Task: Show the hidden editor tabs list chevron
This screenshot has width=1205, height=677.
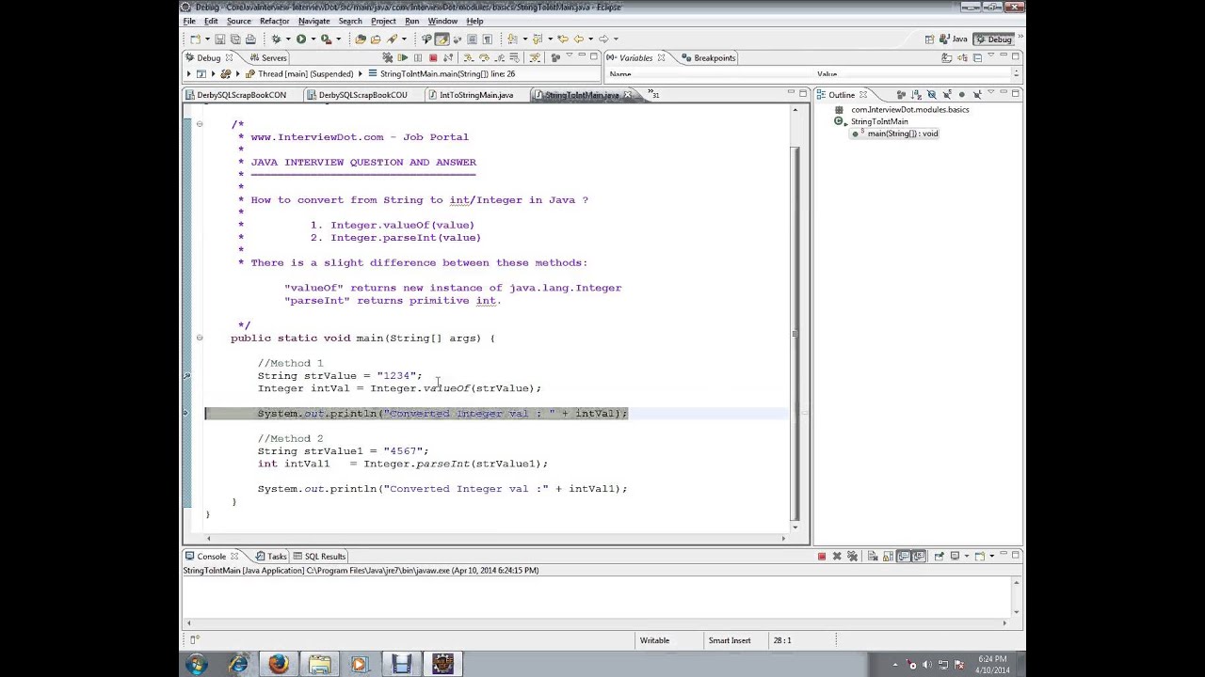Action: 654,95
